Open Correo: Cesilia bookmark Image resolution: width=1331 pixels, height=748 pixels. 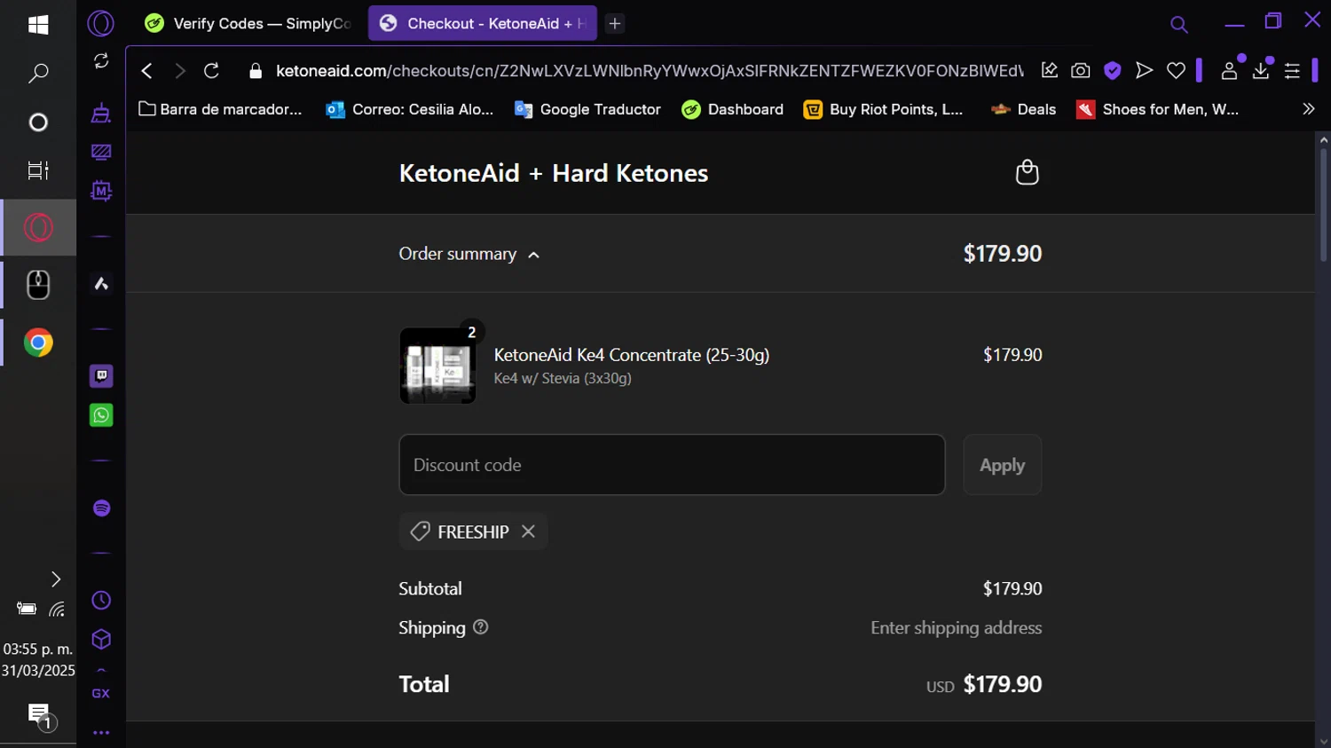(x=410, y=109)
